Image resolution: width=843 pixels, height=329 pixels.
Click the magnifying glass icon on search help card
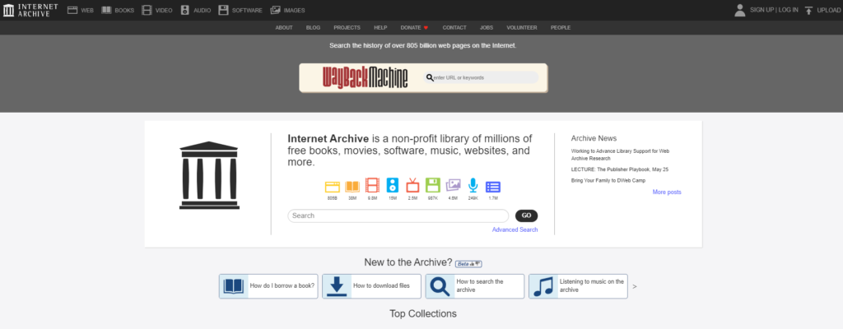(x=440, y=286)
